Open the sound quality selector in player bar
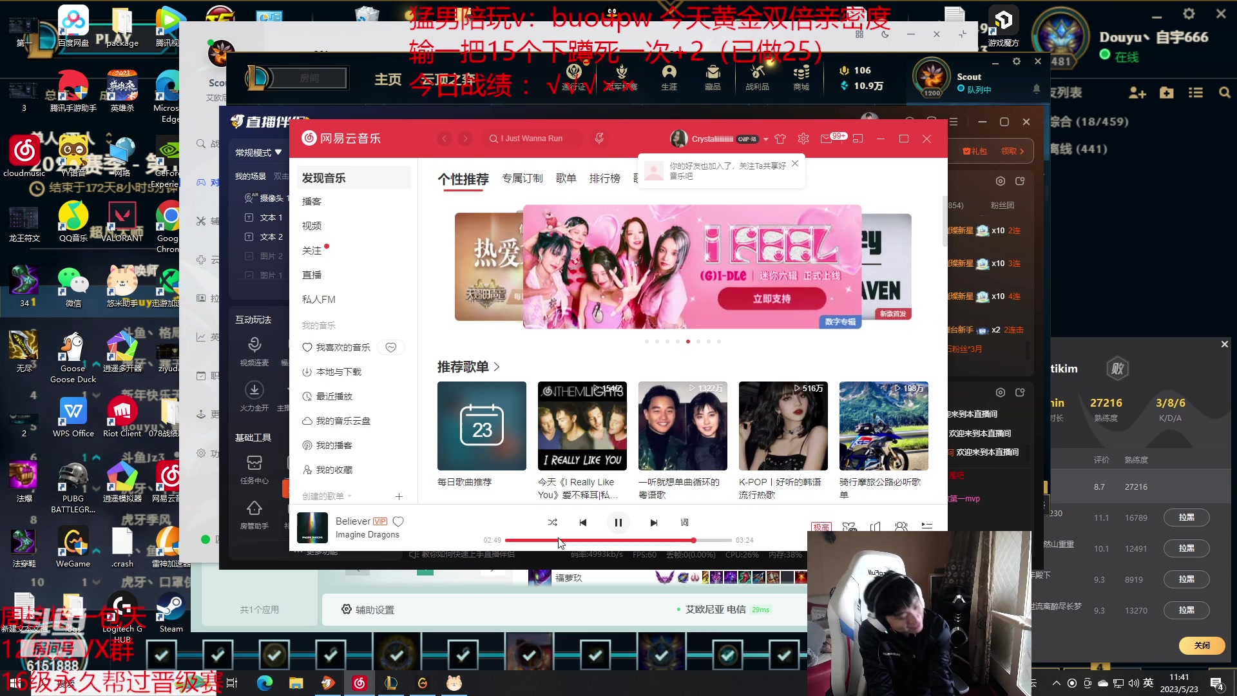The image size is (1237, 696). coord(821,527)
